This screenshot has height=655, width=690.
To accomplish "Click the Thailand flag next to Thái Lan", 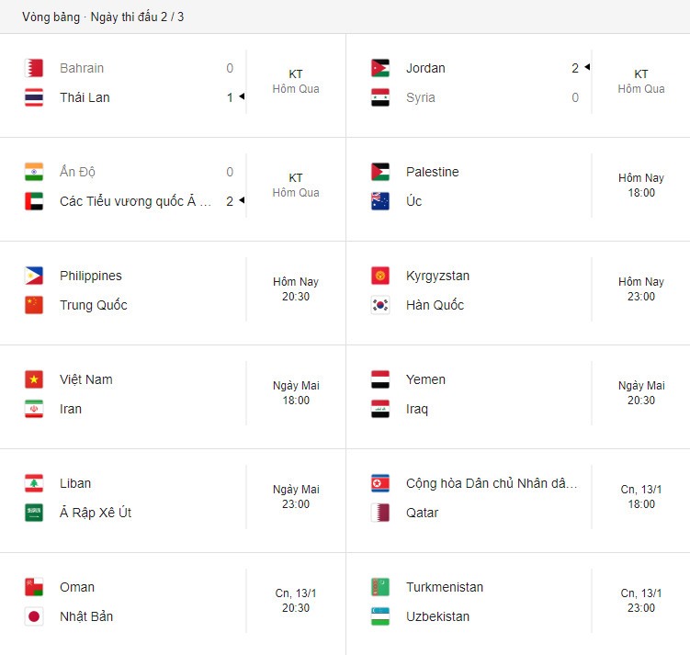I will (x=34, y=97).
